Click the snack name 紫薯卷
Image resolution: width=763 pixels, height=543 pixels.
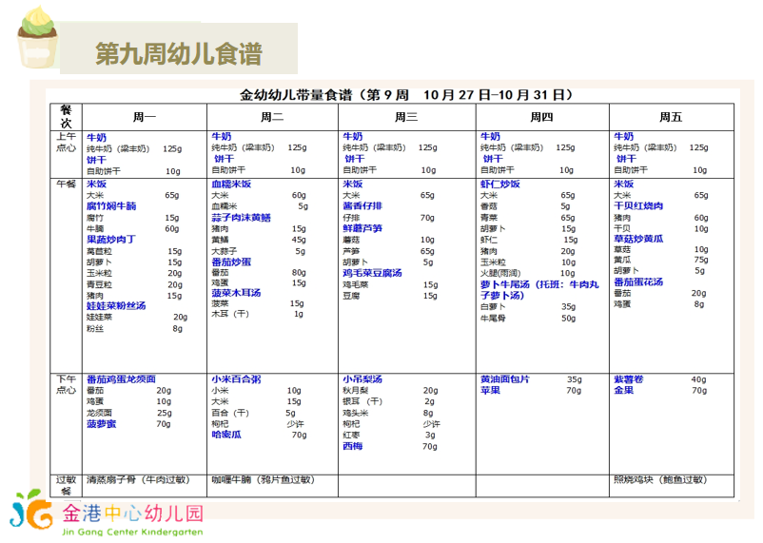pos(629,379)
